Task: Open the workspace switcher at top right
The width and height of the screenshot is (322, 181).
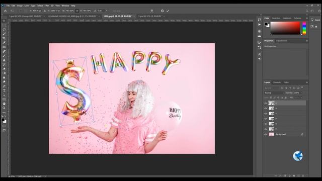Action: point(312,11)
